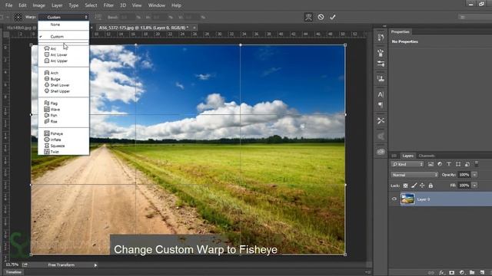The height and width of the screenshot is (276, 492).
Task: Open status bar flyout arrow beside Free Transform
Action: point(95,265)
